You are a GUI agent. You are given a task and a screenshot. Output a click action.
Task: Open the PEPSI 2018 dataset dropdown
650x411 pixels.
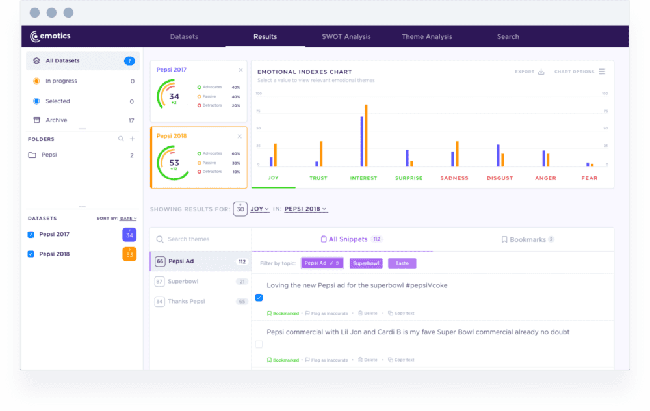pyautogui.click(x=305, y=209)
